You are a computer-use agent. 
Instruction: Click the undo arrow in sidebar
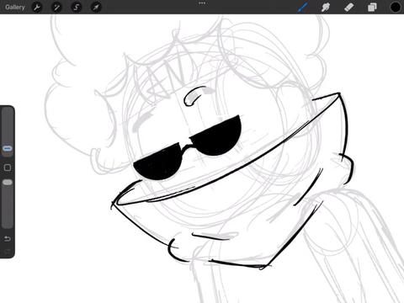(x=8, y=239)
